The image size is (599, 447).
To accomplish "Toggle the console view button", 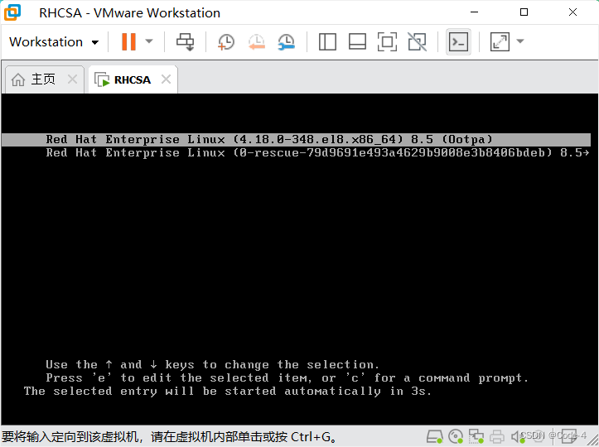I will pos(458,41).
